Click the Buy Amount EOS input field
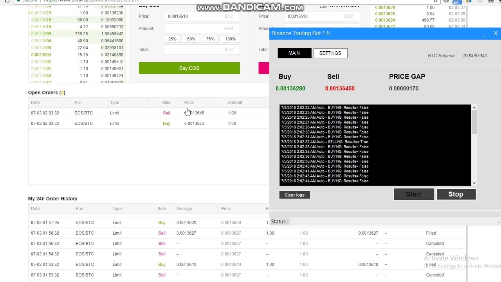Viewport: 501px width, 282px height. pos(202,29)
